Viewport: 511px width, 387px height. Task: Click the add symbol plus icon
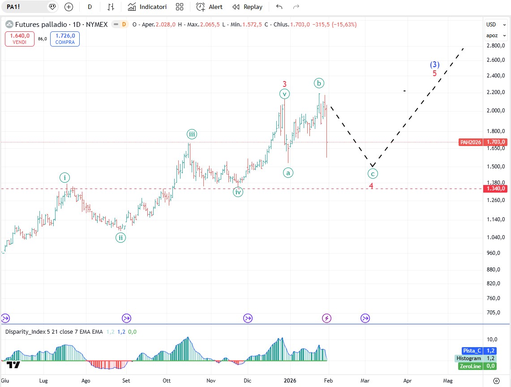point(69,7)
